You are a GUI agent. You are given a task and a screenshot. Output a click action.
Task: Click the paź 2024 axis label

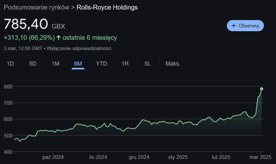(53, 157)
